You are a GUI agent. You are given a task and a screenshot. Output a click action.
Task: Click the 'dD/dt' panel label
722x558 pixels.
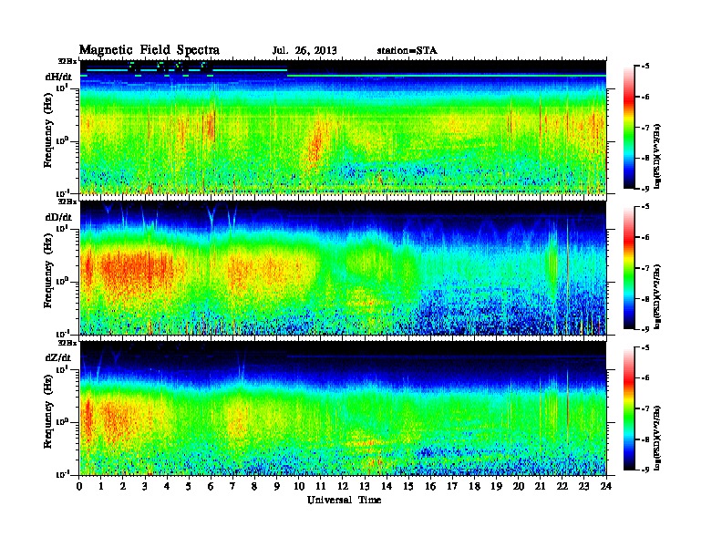tap(59, 217)
